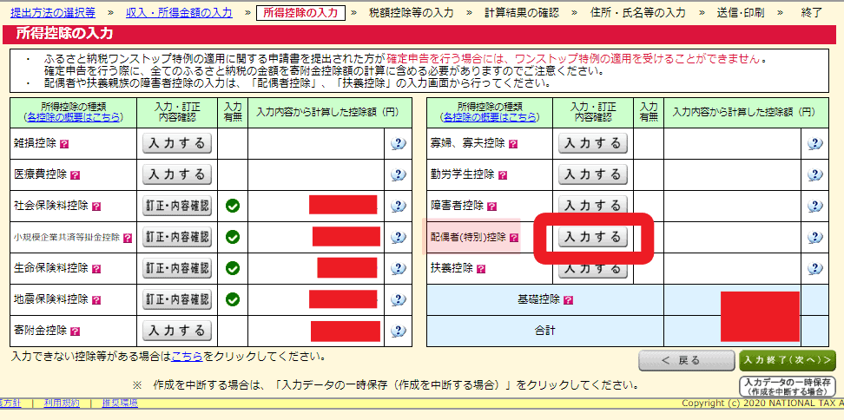Click blue question bubble in 医療費控除 amount column
Screen dimensions: 844x420
pyautogui.click(x=399, y=174)
